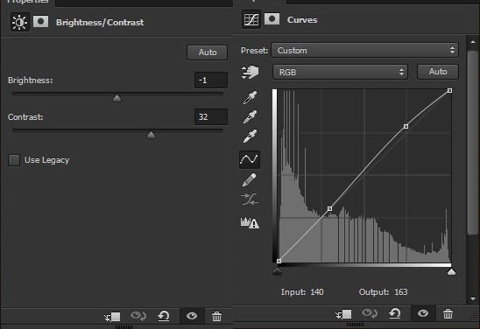Click the Brightness value field
This screenshot has height=329, width=480.
211,80
